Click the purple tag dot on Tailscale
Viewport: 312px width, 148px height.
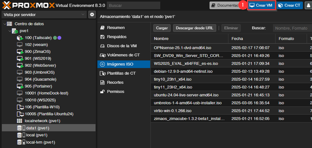pyautogui.click(x=59, y=38)
